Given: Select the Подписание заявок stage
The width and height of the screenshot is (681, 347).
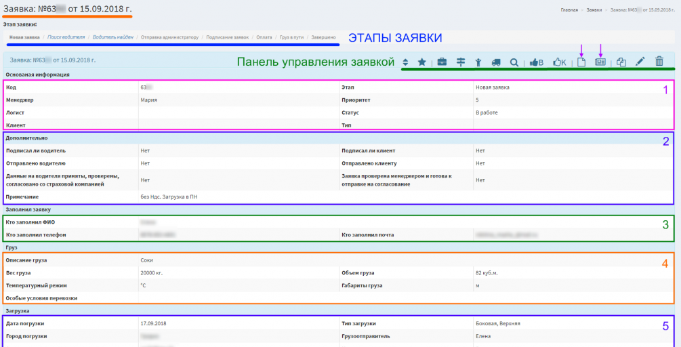Looking at the screenshot, I should point(227,37).
